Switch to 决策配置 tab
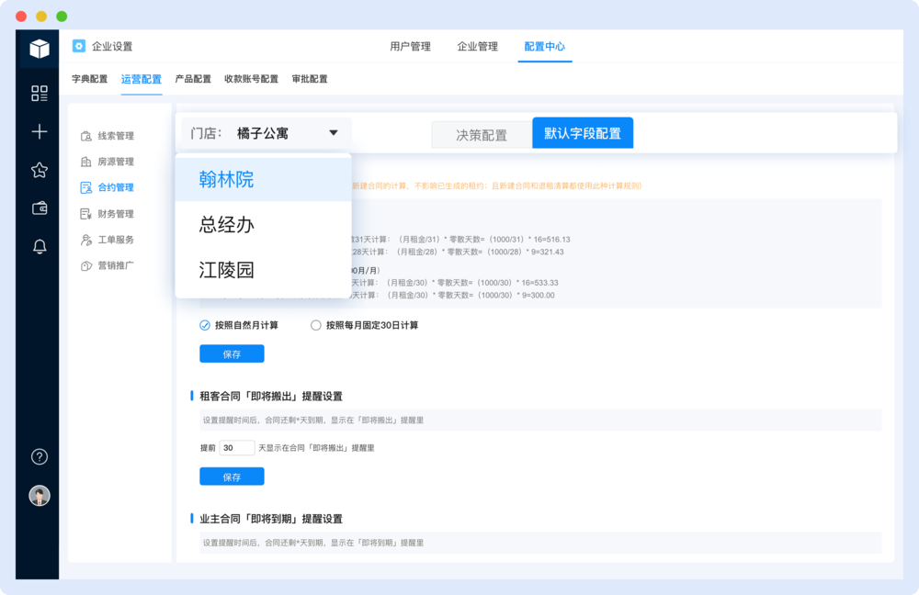This screenshot has height=595, width=919. [482, 135]
